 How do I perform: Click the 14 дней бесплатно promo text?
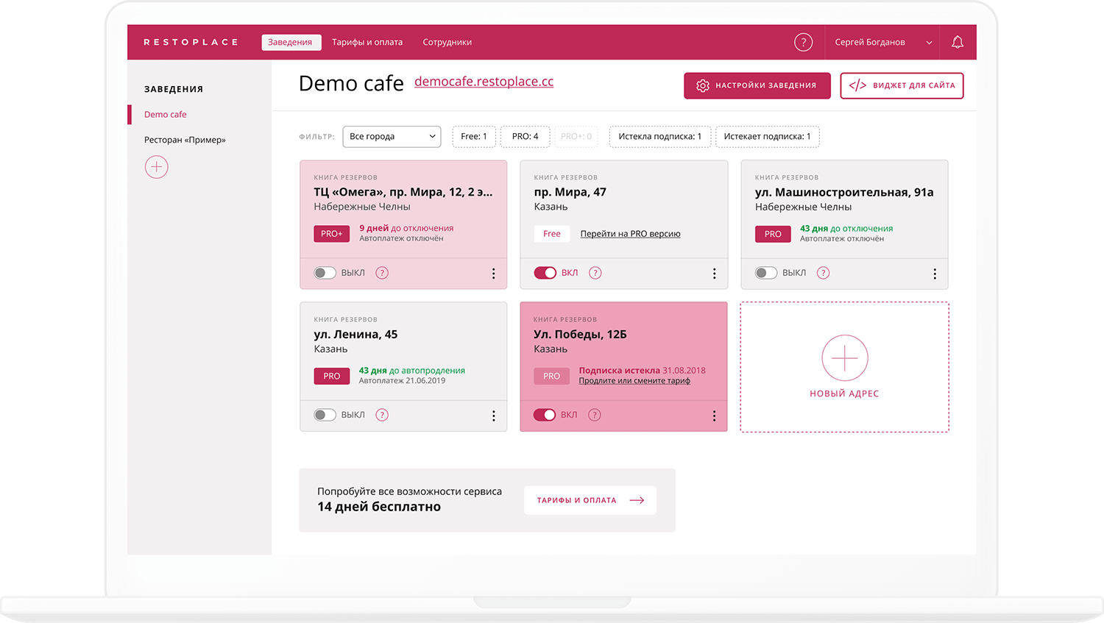tap(379, 507)
